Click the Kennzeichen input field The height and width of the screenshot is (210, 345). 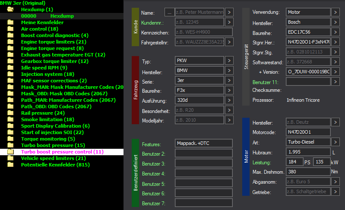tap(204, 32)
